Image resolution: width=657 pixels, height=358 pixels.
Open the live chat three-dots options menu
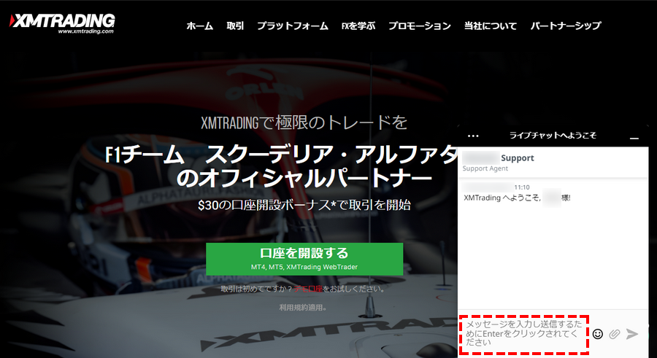coord(473,136)
